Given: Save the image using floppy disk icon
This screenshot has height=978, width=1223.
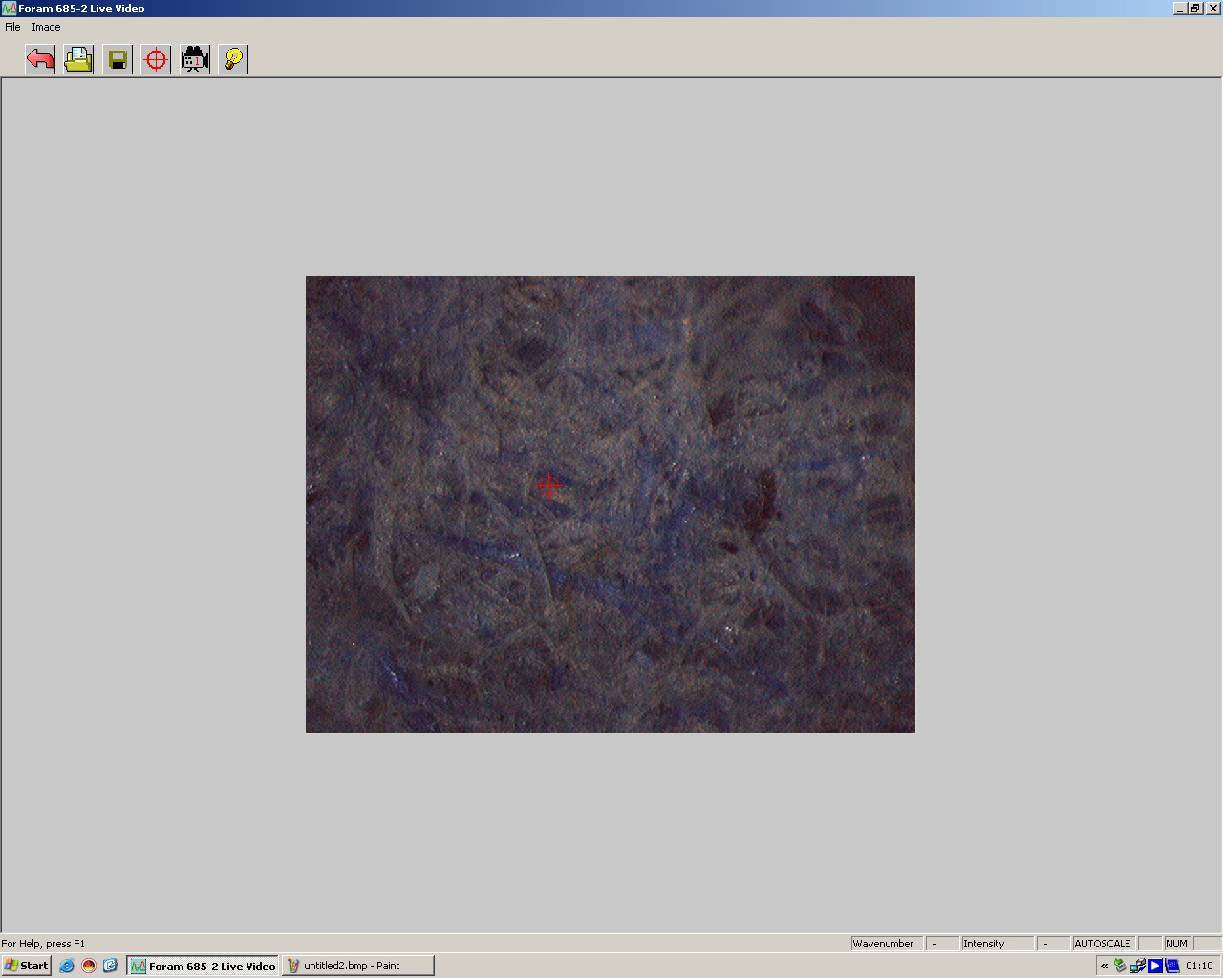Looking at the screenshot, I should click(x=118, y=60).
